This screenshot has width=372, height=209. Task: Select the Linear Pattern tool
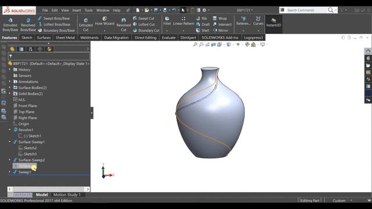coord(184,21)
